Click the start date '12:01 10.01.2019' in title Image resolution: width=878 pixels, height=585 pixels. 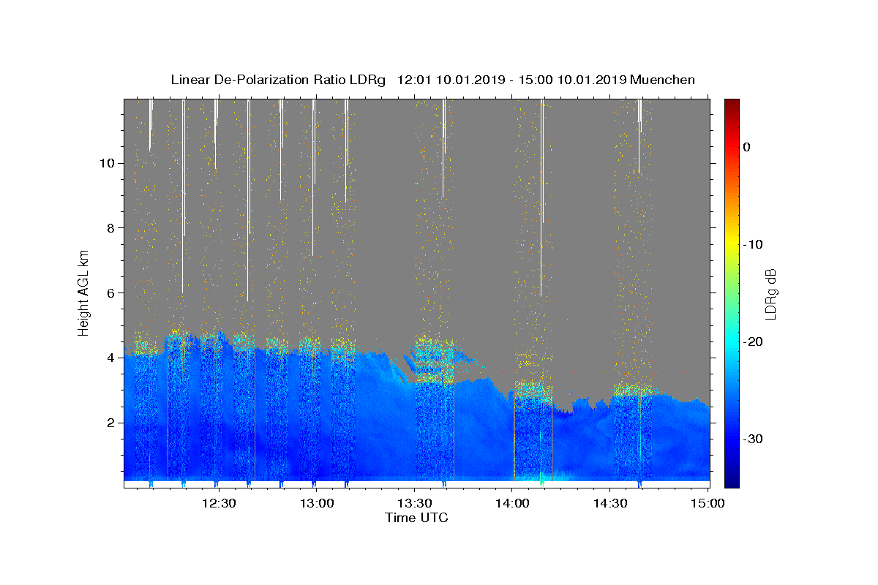point(451,80)
